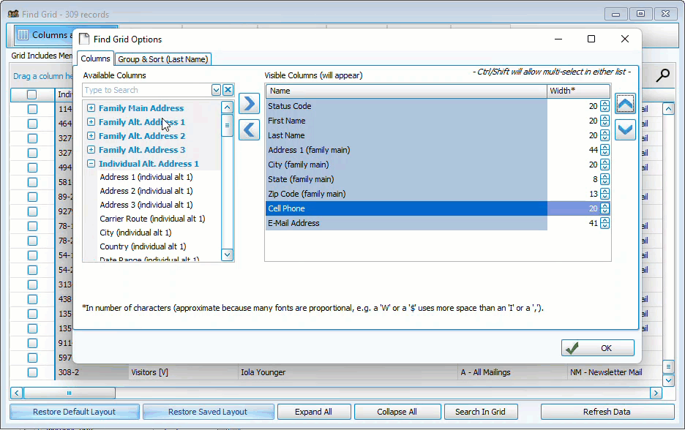
Task: Toggle the first grid row checkbox
Action: click(x=32, y=109)
